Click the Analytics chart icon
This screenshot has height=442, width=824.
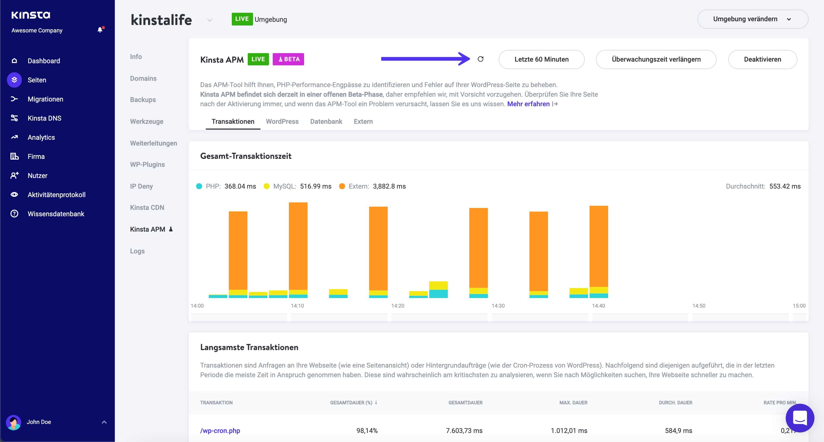(x=14, y=137)
